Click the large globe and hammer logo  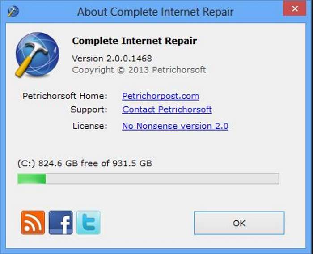click(x=37, y=55)
